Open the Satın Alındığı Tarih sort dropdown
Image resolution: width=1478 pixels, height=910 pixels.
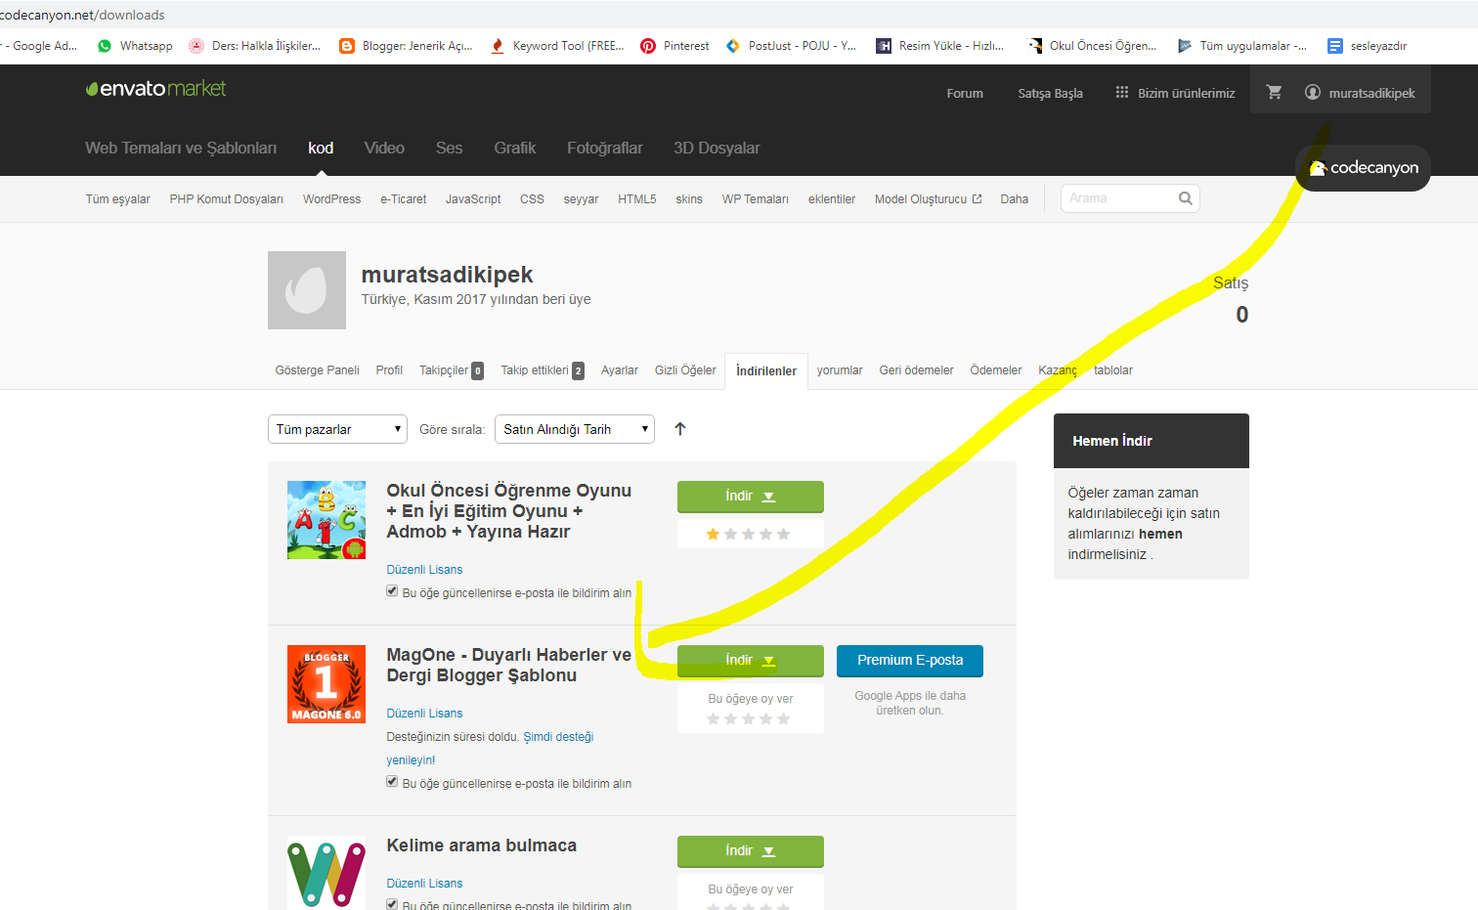(x=575, y=429)
